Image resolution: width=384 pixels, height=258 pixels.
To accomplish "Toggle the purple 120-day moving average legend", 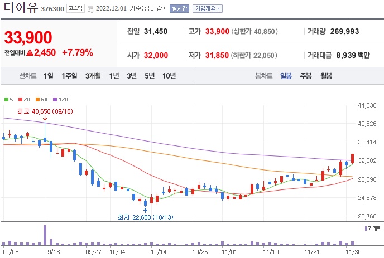I will [x=60, y=99].
